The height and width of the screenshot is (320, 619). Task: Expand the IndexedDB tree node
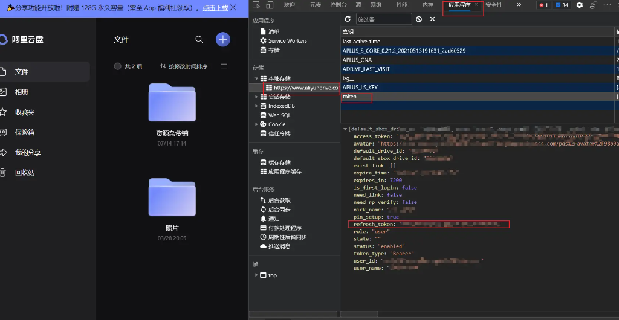click(x=256, y=106)
